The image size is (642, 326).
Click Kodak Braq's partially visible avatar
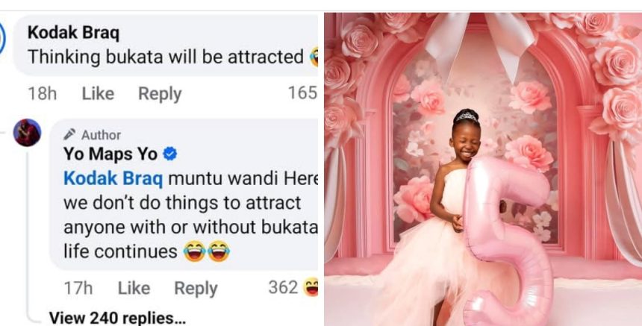[2, 38]
